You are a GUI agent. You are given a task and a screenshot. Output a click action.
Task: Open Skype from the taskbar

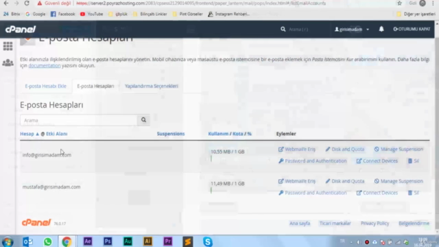(x=208, y=242)
